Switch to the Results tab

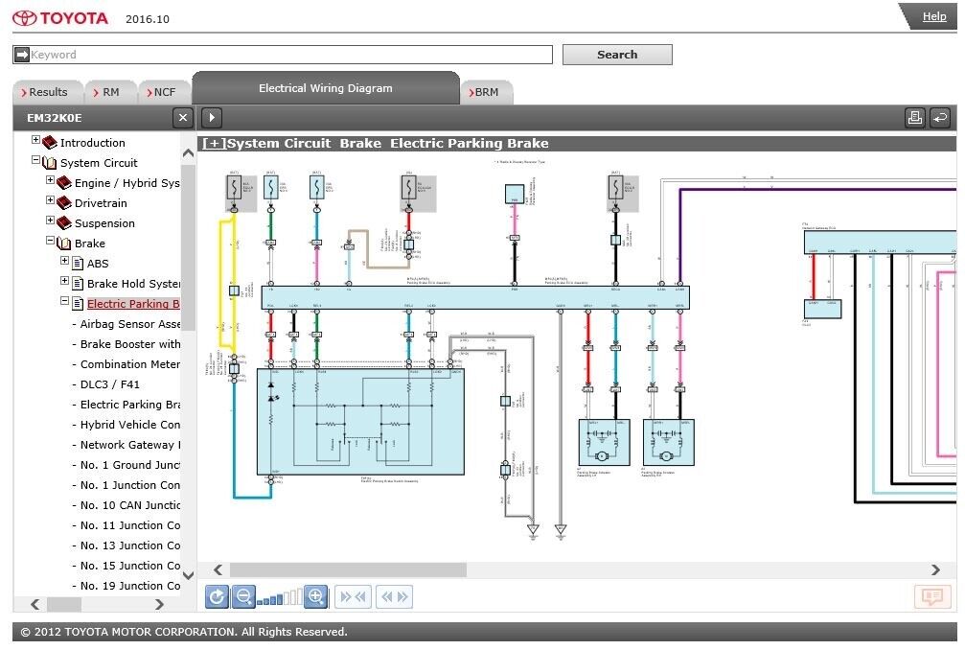pyautogui.click(x=47, y=92)
